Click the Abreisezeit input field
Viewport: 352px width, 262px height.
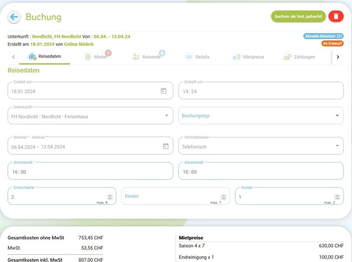[260, 172]
